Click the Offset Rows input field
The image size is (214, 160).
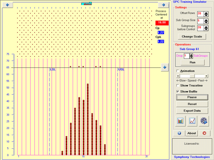coord(200,14)
